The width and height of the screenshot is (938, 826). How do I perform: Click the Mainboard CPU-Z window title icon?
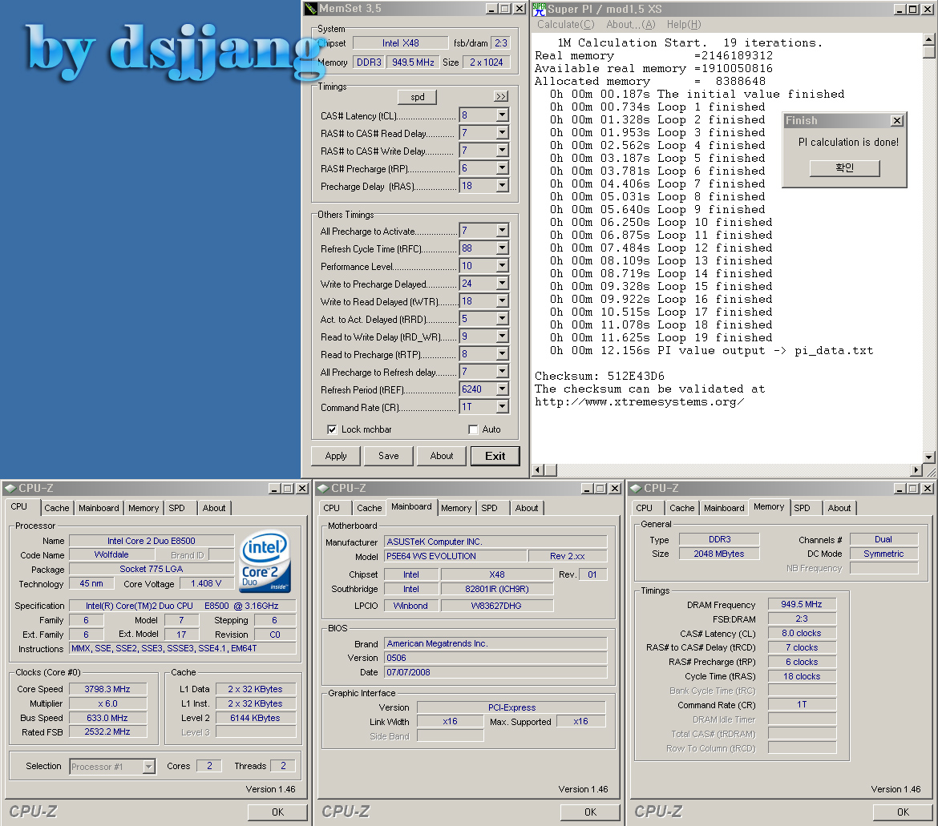[x=323, y=488]
